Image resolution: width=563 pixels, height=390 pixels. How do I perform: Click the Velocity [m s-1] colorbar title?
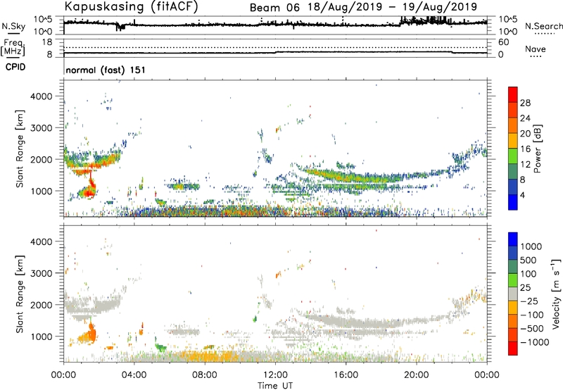click(x=556, y=294)
